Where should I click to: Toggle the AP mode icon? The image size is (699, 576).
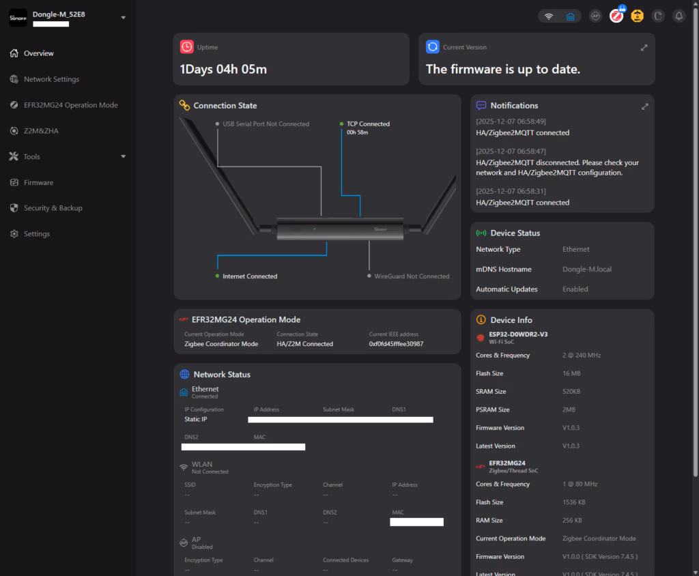(x=595, y=16)
